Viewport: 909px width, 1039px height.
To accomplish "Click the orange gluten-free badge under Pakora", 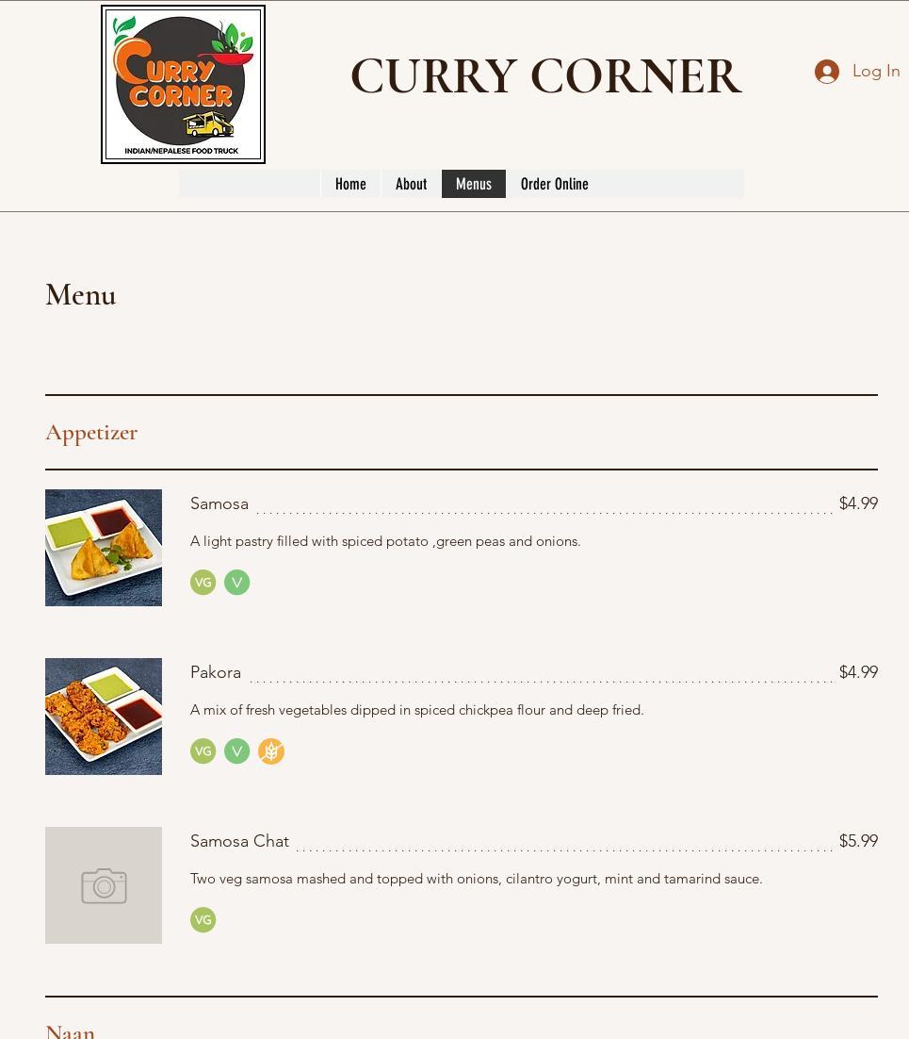I will (270, 751).
